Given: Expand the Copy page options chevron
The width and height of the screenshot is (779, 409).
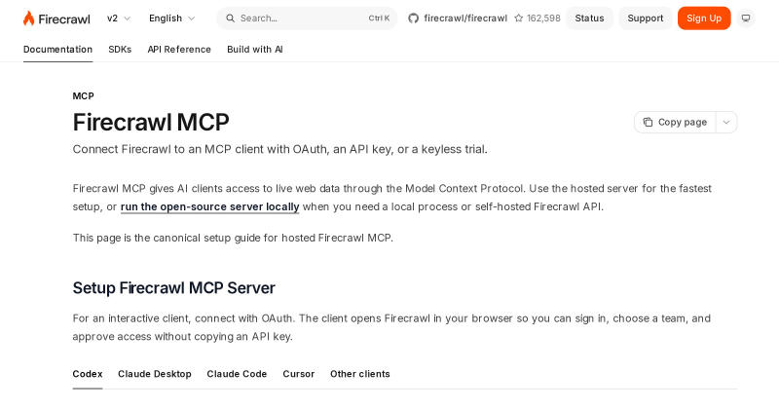Looking at the screenshot, I should pyautogui.click(x=726, y=123).
